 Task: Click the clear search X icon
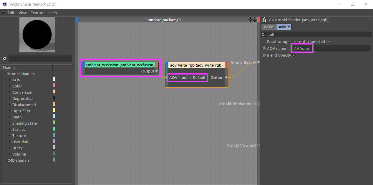pos(5,59)
